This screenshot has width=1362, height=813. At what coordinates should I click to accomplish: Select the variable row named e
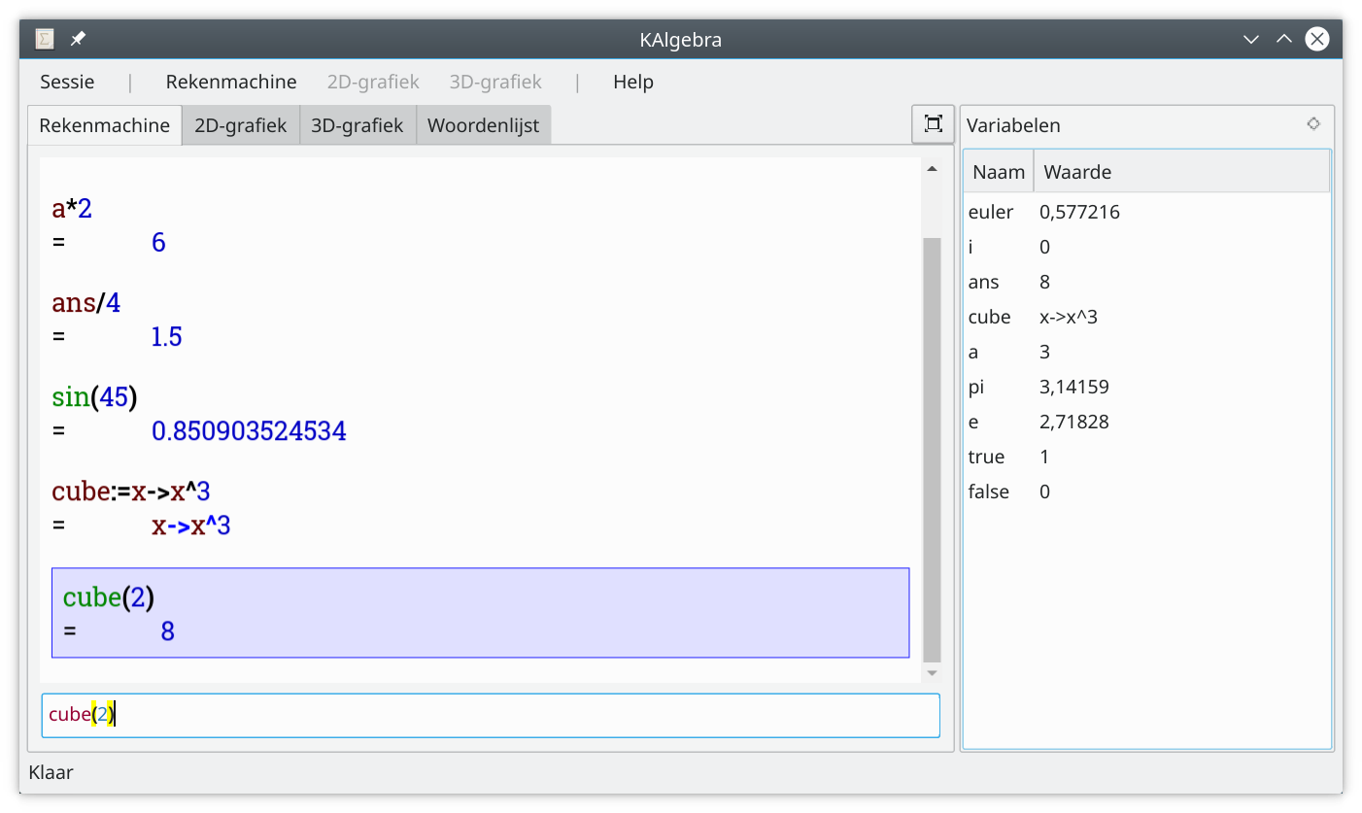pyautogui.click(x=1147, y=422)
